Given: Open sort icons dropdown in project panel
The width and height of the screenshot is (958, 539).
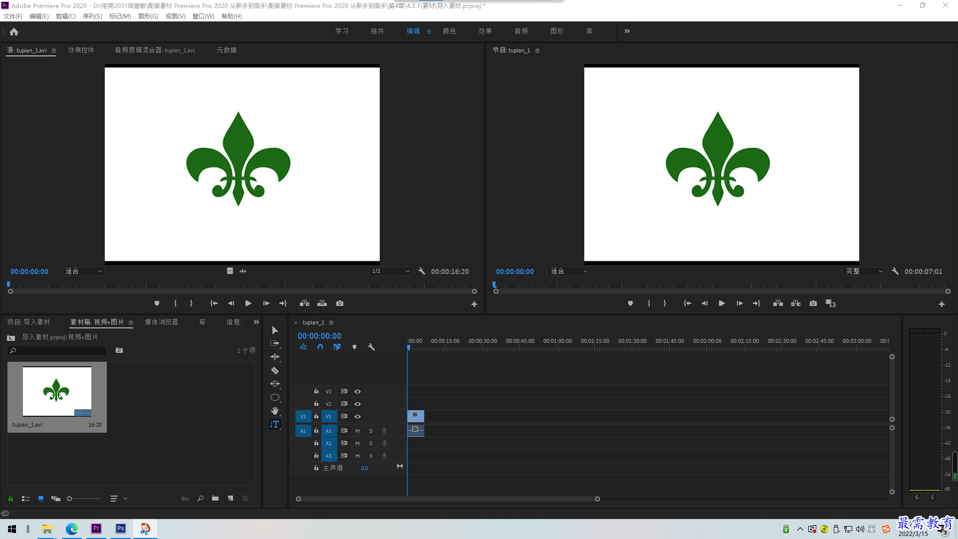Looking at the screenshot, I should [119, 499].
